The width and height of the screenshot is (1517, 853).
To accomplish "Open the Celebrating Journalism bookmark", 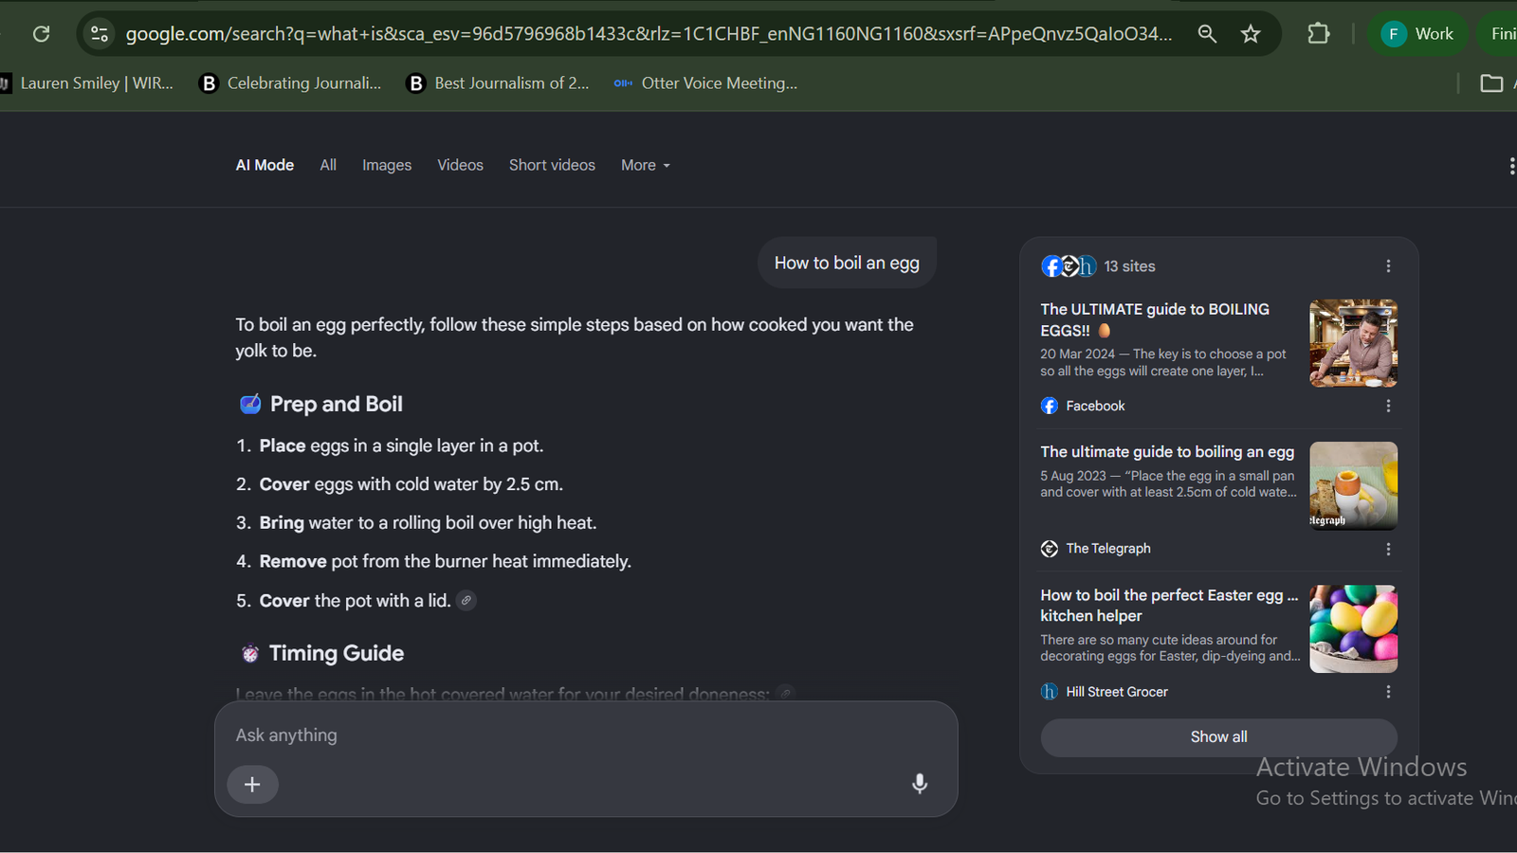I will (x=290, y=83).
